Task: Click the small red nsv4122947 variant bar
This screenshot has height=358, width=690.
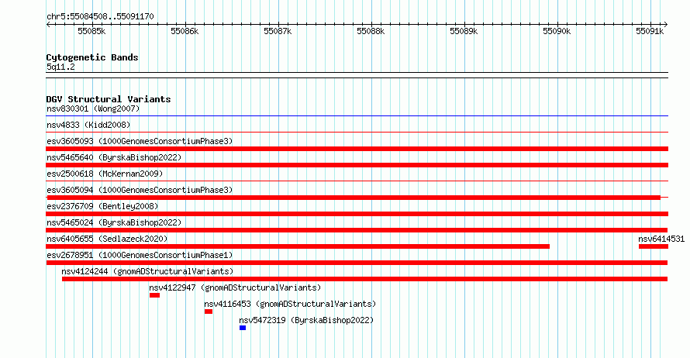Action: pyautogui.click(x=154, y=295)
